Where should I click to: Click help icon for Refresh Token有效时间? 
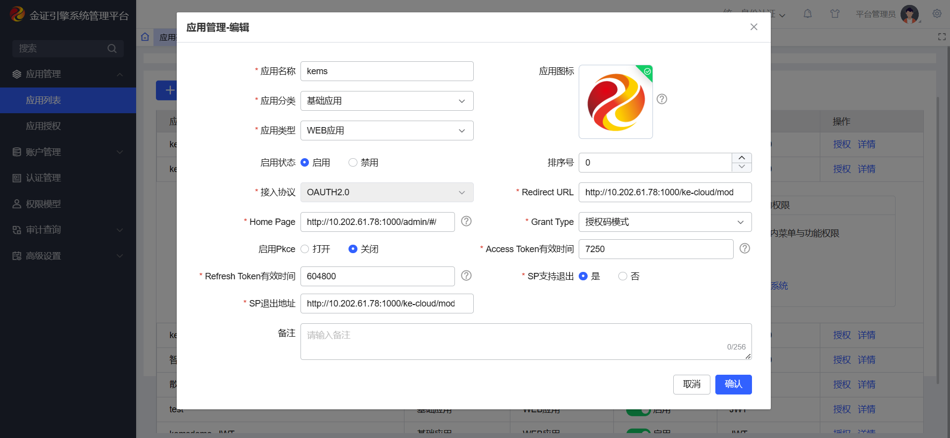[x=466, y=275]
